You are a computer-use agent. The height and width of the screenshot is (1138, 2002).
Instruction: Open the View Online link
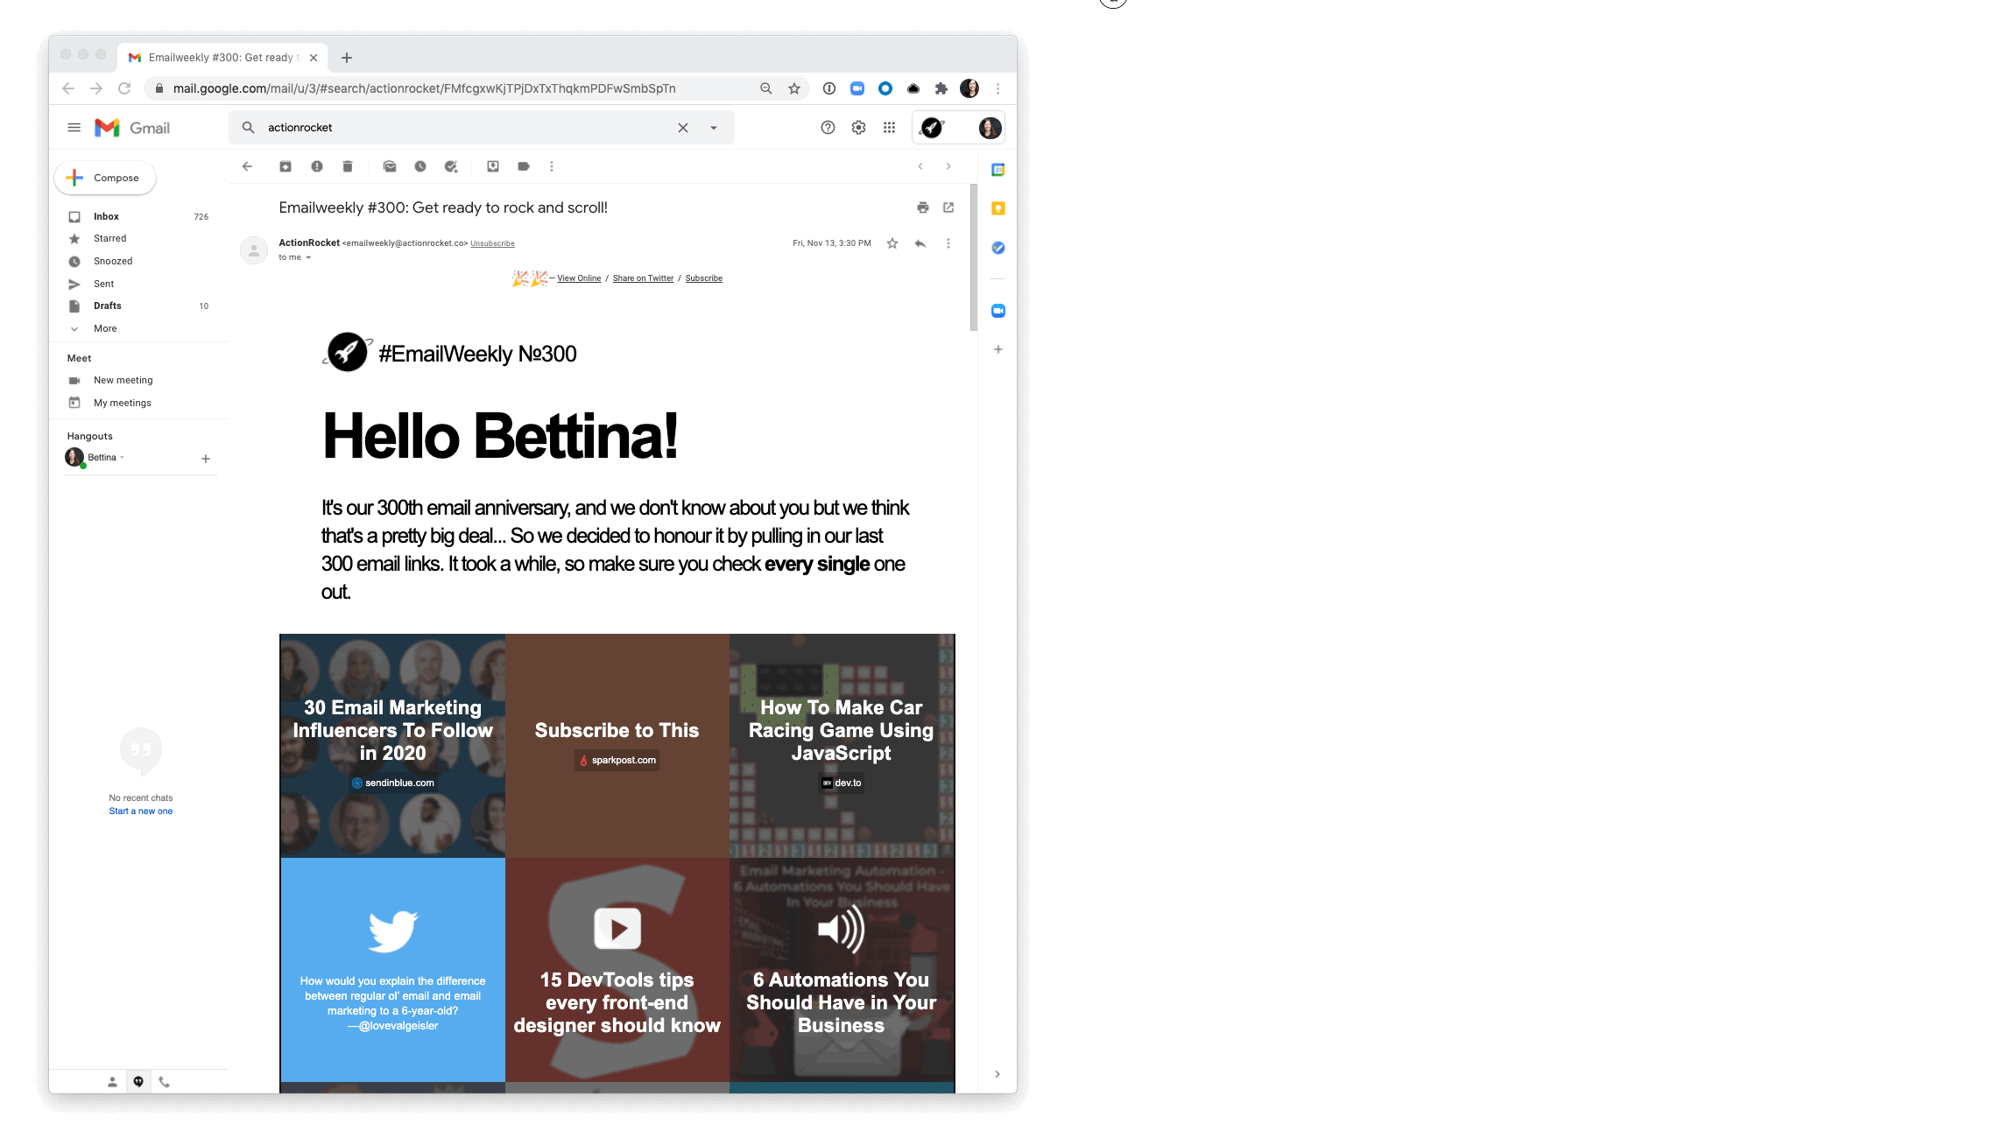point(579,278)
